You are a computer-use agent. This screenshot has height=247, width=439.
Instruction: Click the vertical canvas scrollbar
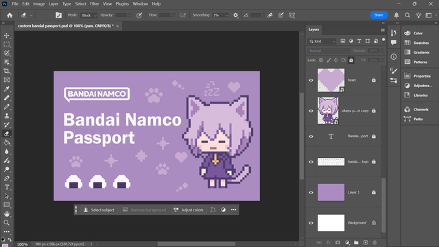302,136
